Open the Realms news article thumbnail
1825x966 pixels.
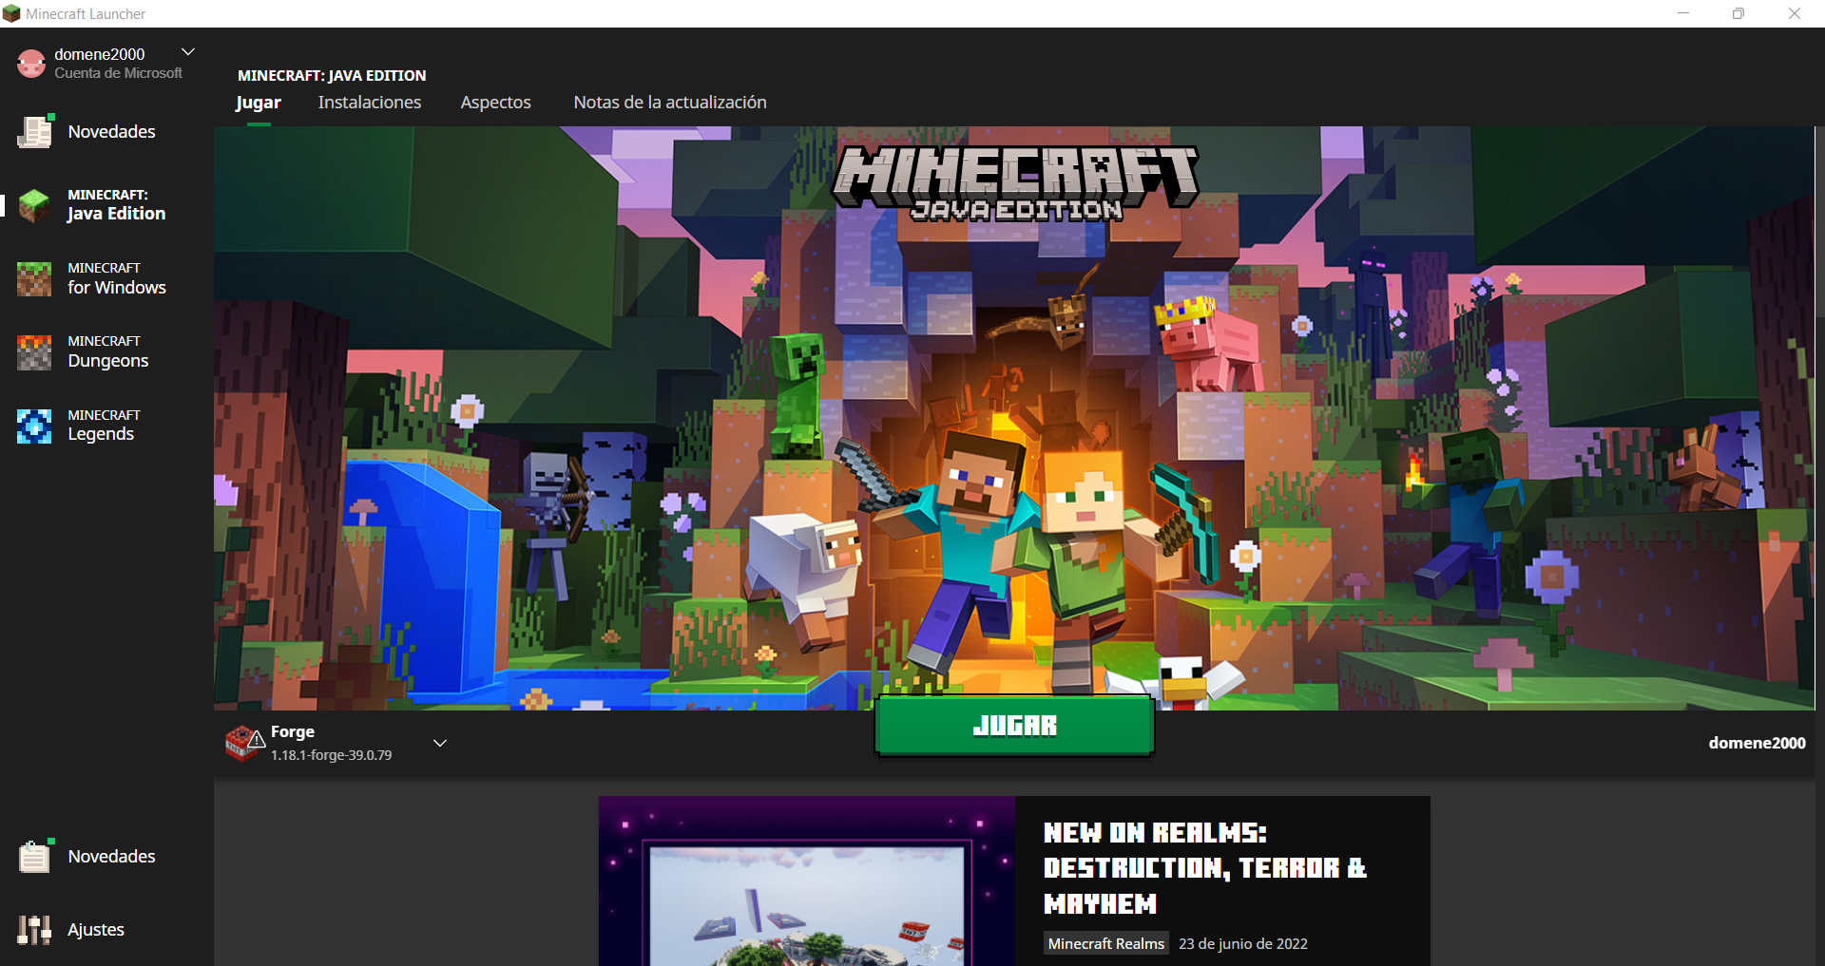point(807,881)
